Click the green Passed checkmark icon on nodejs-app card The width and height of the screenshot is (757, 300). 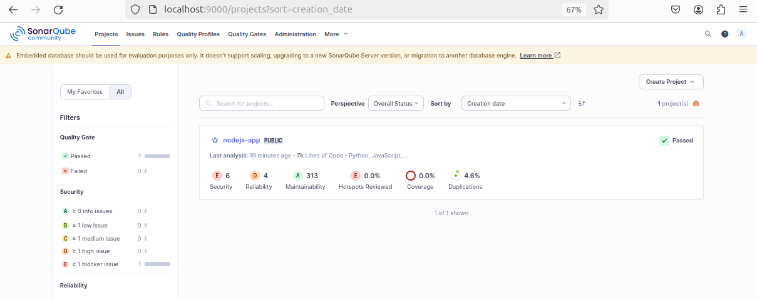point(664,141)
